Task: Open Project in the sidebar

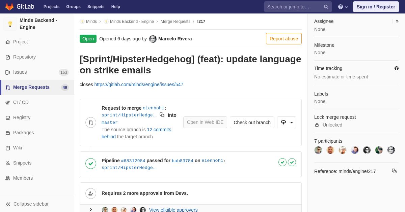Action: tap(37, 42)
